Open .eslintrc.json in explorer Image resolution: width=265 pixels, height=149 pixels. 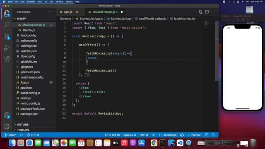(35, 51)
